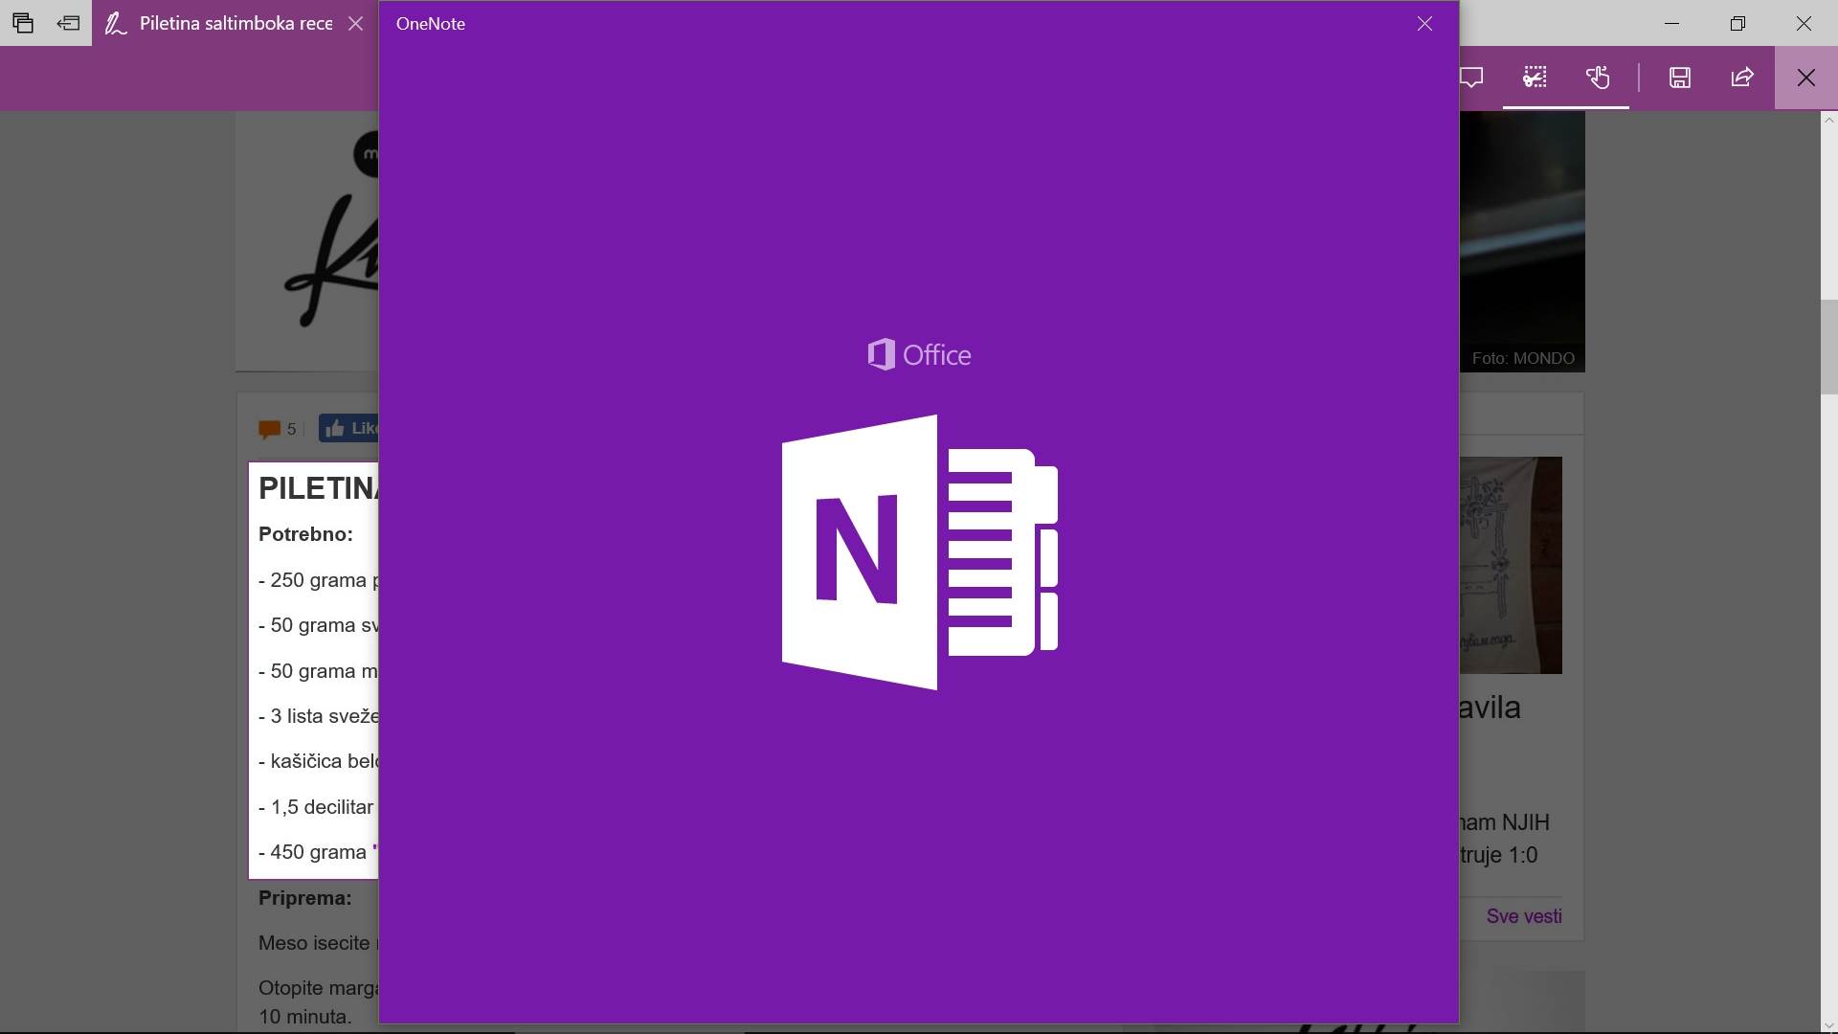The image size is (1838, 1034).
Task: Open the comments bubble showing 5
Action: (x=271, y=429)
